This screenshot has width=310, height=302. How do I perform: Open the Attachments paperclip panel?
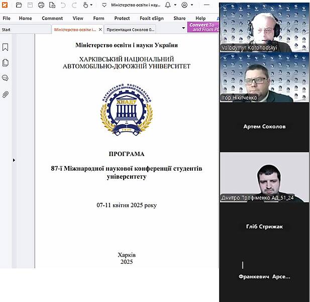tap(6, 94)
